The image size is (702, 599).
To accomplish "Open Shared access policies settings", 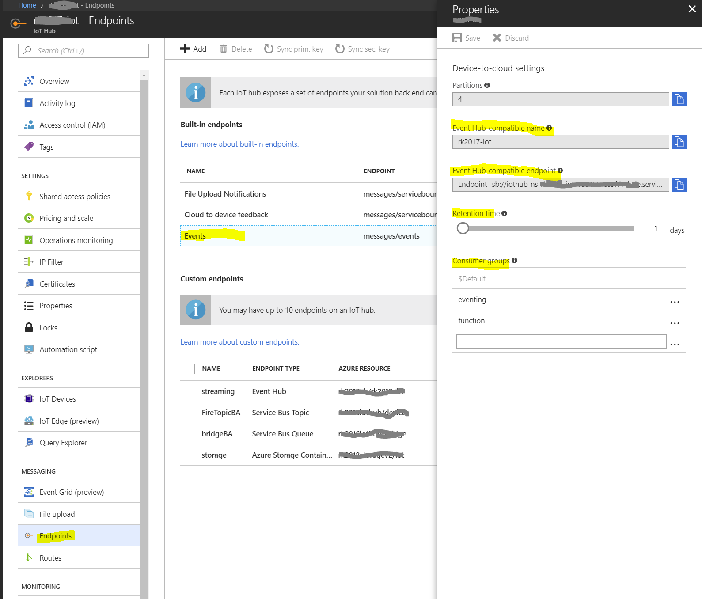I will (x=79, y=196).
